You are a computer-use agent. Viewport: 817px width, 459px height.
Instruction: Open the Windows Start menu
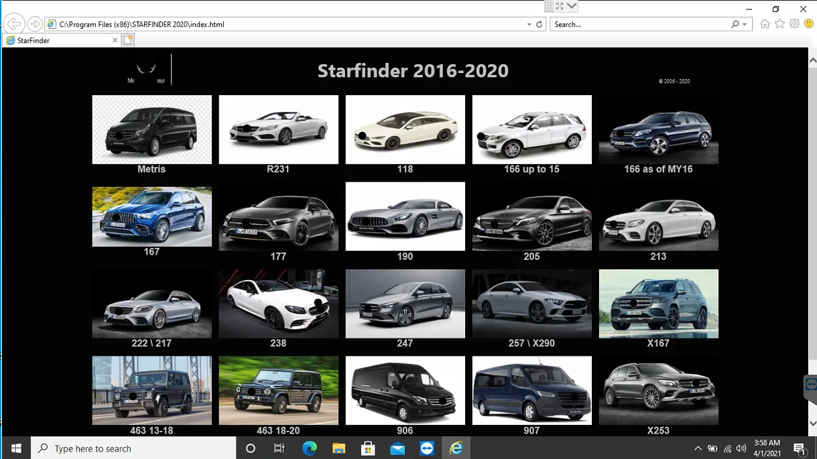click(16, 448)
